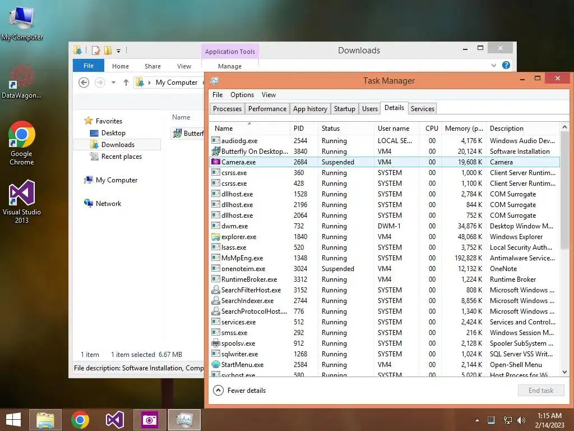574x431 pixels.
Task: Select Network in navigation pane
Action: [x=108, y=203]
